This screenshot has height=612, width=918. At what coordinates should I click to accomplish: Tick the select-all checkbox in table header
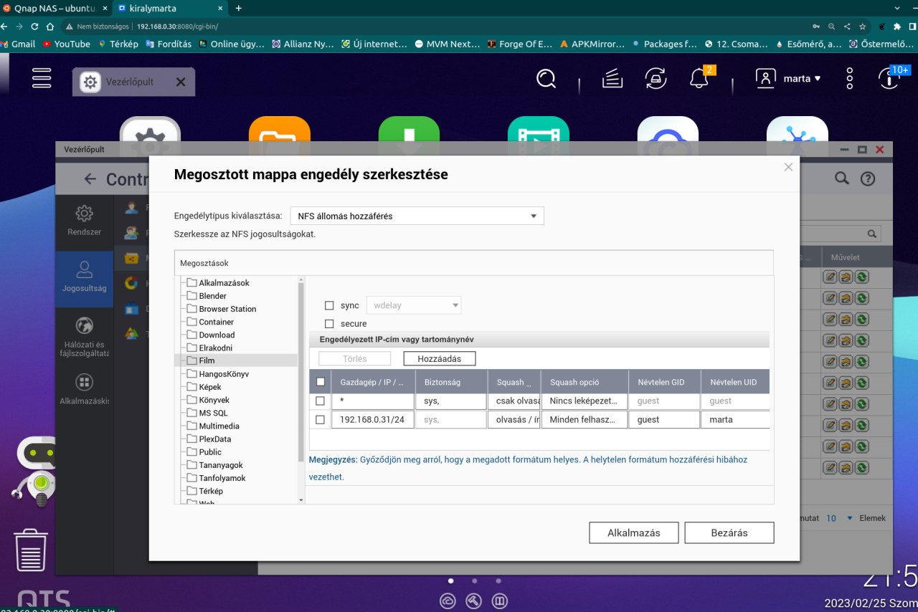coord(321,382)
